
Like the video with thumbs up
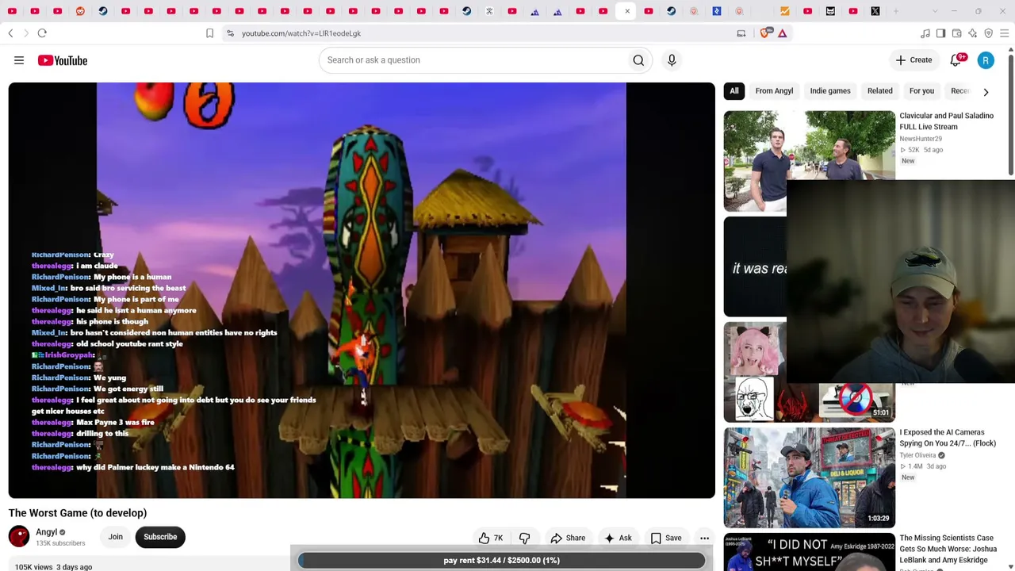click(491, 538)
